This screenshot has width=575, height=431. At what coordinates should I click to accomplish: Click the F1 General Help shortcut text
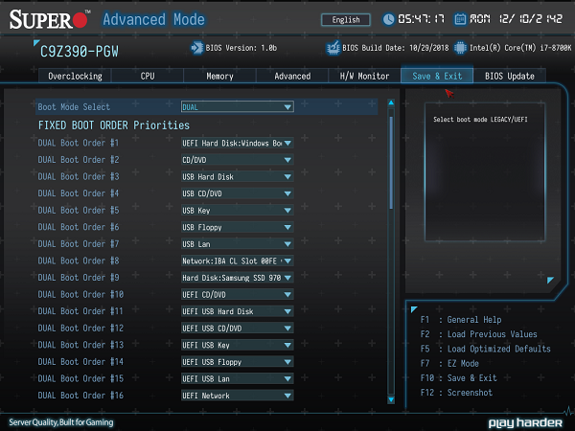click(x=461, y=320)
